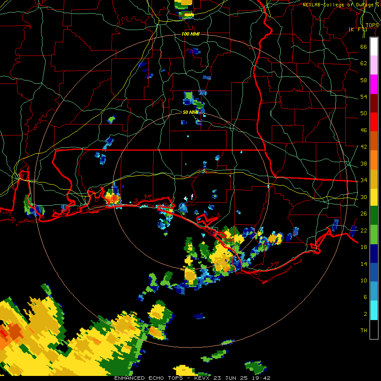Click the 66 legend value

(364, 47)
